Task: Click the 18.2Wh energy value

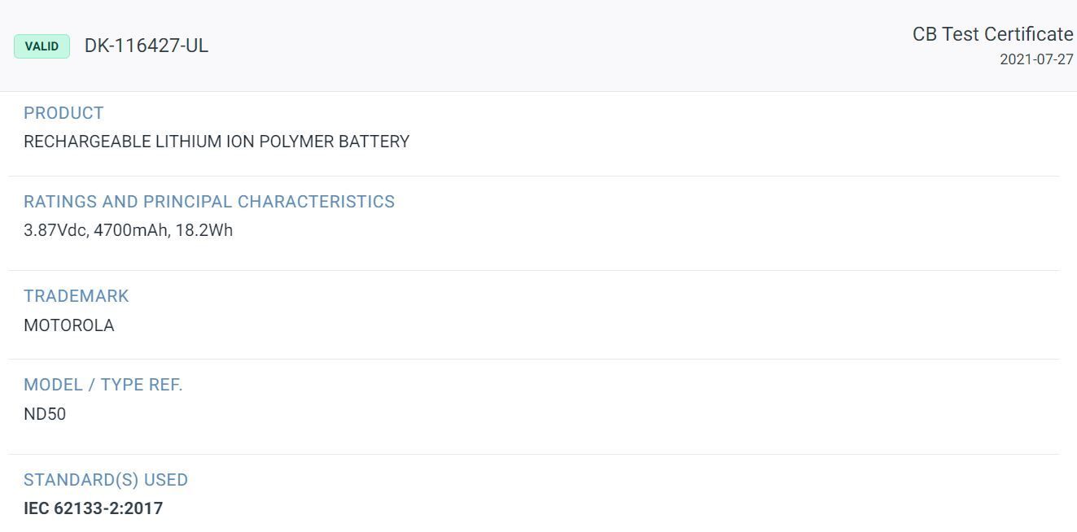Action: (x=204, y=230)
